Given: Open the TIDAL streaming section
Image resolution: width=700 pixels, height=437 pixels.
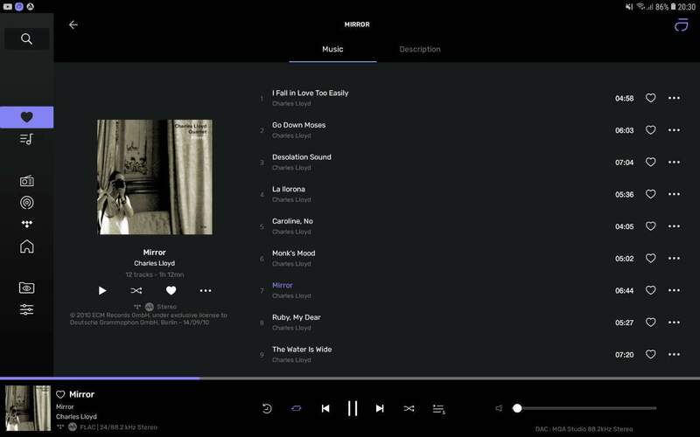Looking at the screenshot, I should coord(26,225).
